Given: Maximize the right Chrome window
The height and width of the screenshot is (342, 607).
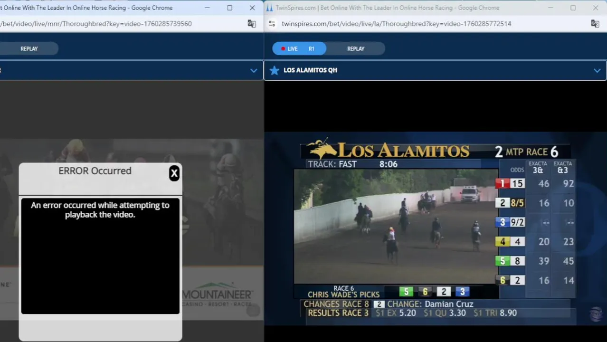Looking at the screenshot, I should click(x=573, y=8).
